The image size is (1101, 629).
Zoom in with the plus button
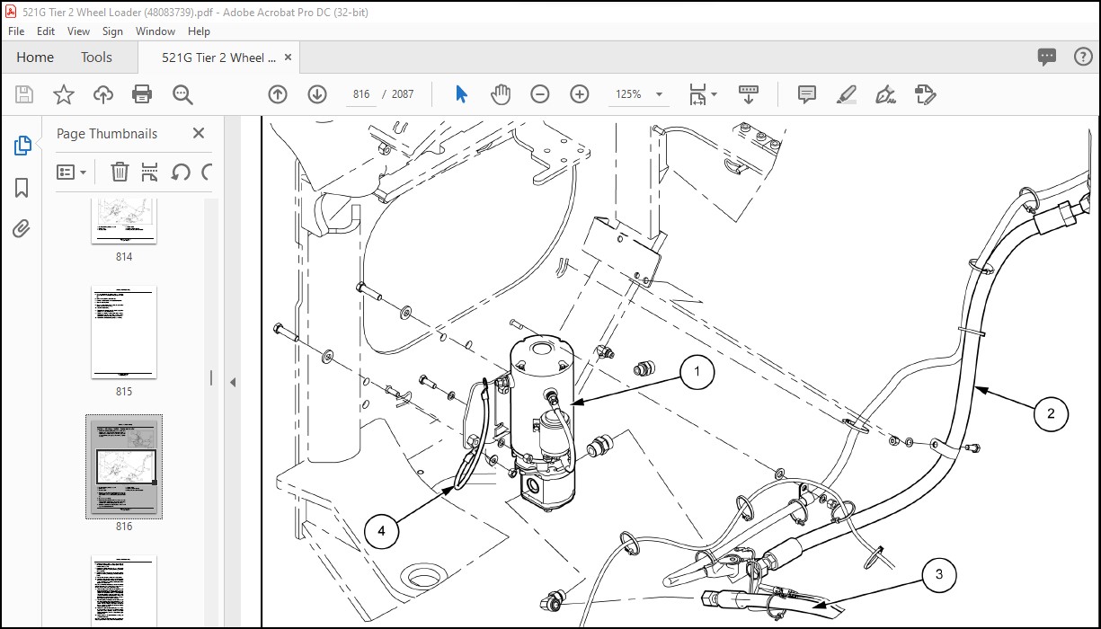[x=580, y=94]
